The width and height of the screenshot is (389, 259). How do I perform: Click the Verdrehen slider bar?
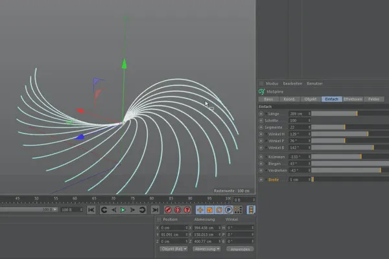pos(350,170)
